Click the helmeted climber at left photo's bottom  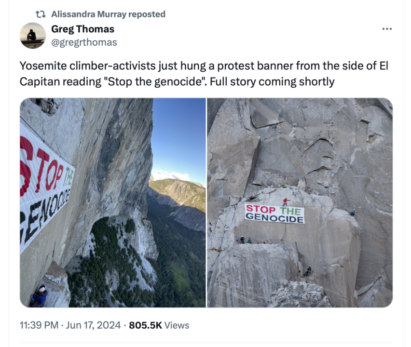click(40, 296)
